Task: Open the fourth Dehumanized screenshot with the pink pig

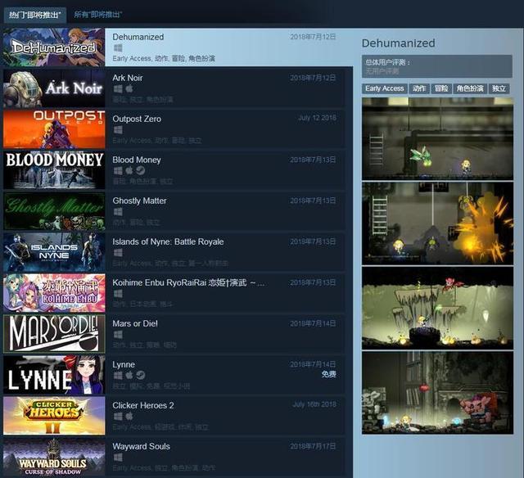Action: pyautogui.click(x=437, y=393)
